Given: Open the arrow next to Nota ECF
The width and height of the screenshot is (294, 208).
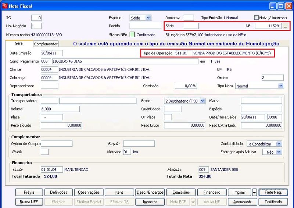Looking at the screenshot, I should (x=193, y=202).
